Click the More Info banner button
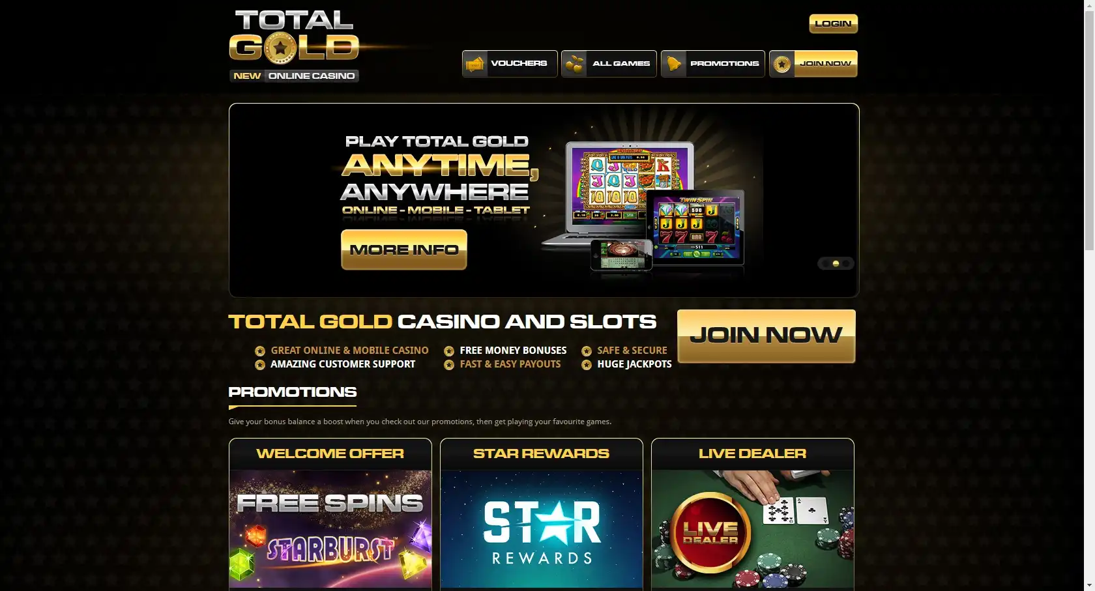1095x591 pixels. [x=404, y=250]
